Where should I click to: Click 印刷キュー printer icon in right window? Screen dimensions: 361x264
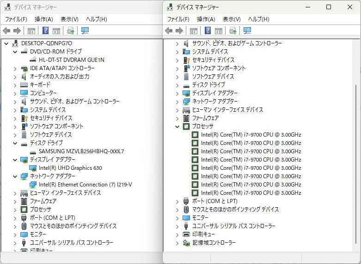click(x=186, y=234)
